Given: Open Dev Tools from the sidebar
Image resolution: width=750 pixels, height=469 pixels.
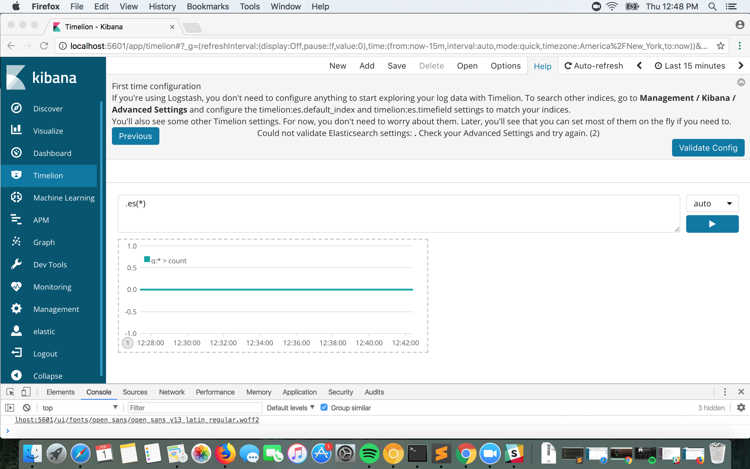Looking at the screenshot, I should tap(50, 264).
